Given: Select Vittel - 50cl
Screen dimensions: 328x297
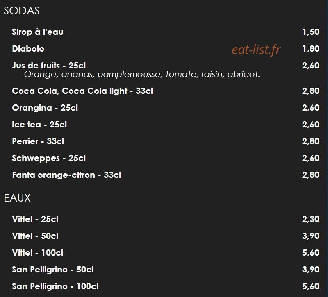Looking at the screenshot, I should 35,236.
